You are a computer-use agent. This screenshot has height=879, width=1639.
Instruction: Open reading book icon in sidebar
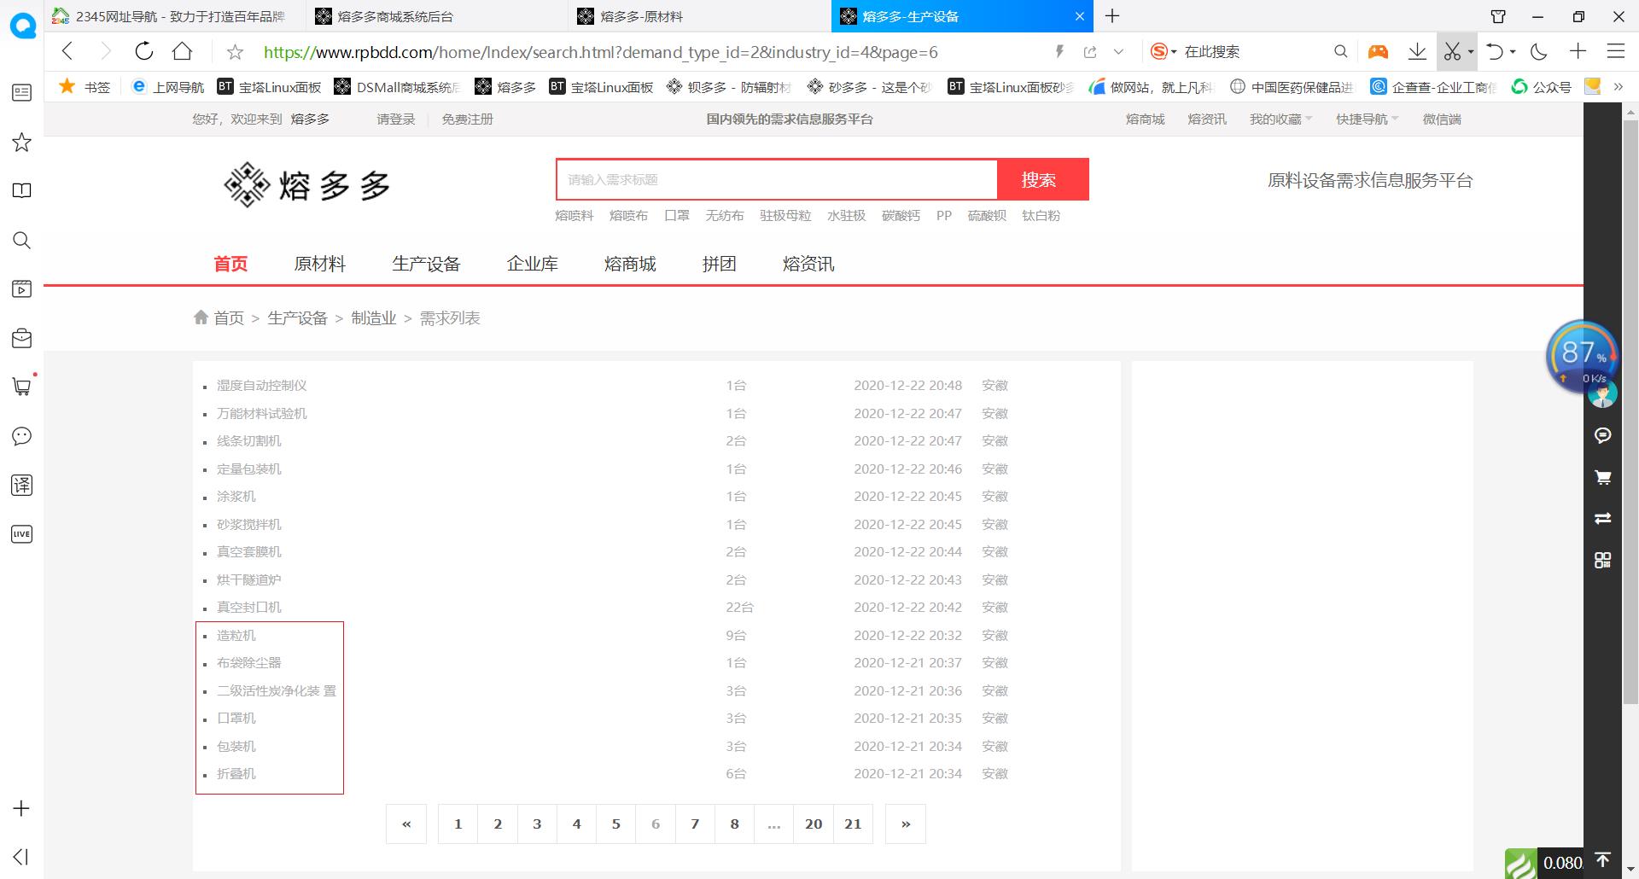point(21,190)
